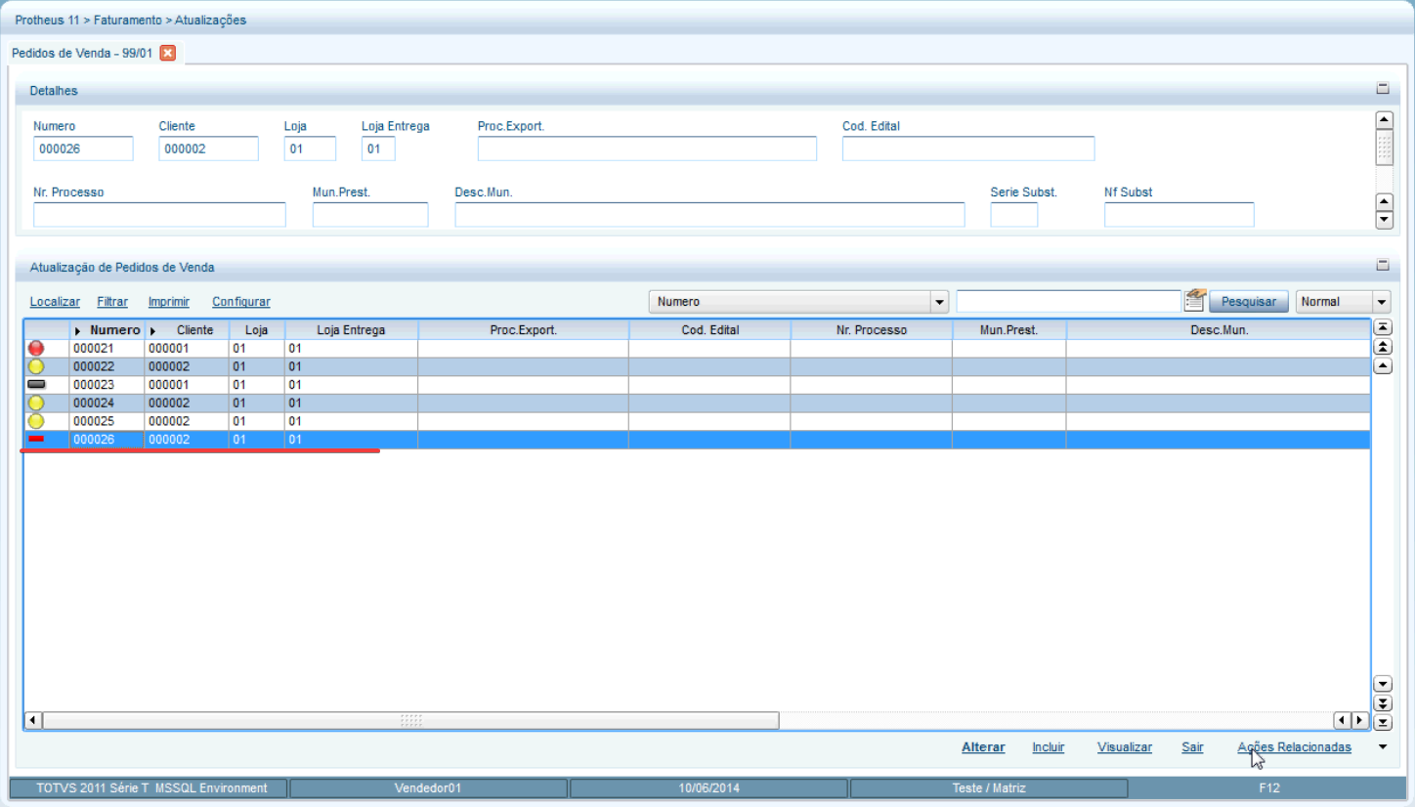Collapse the Atualização de Pedidos de Venda panel
Image resolution: width=1415 pixels, height=807 pixels.
coord(1383,266)
